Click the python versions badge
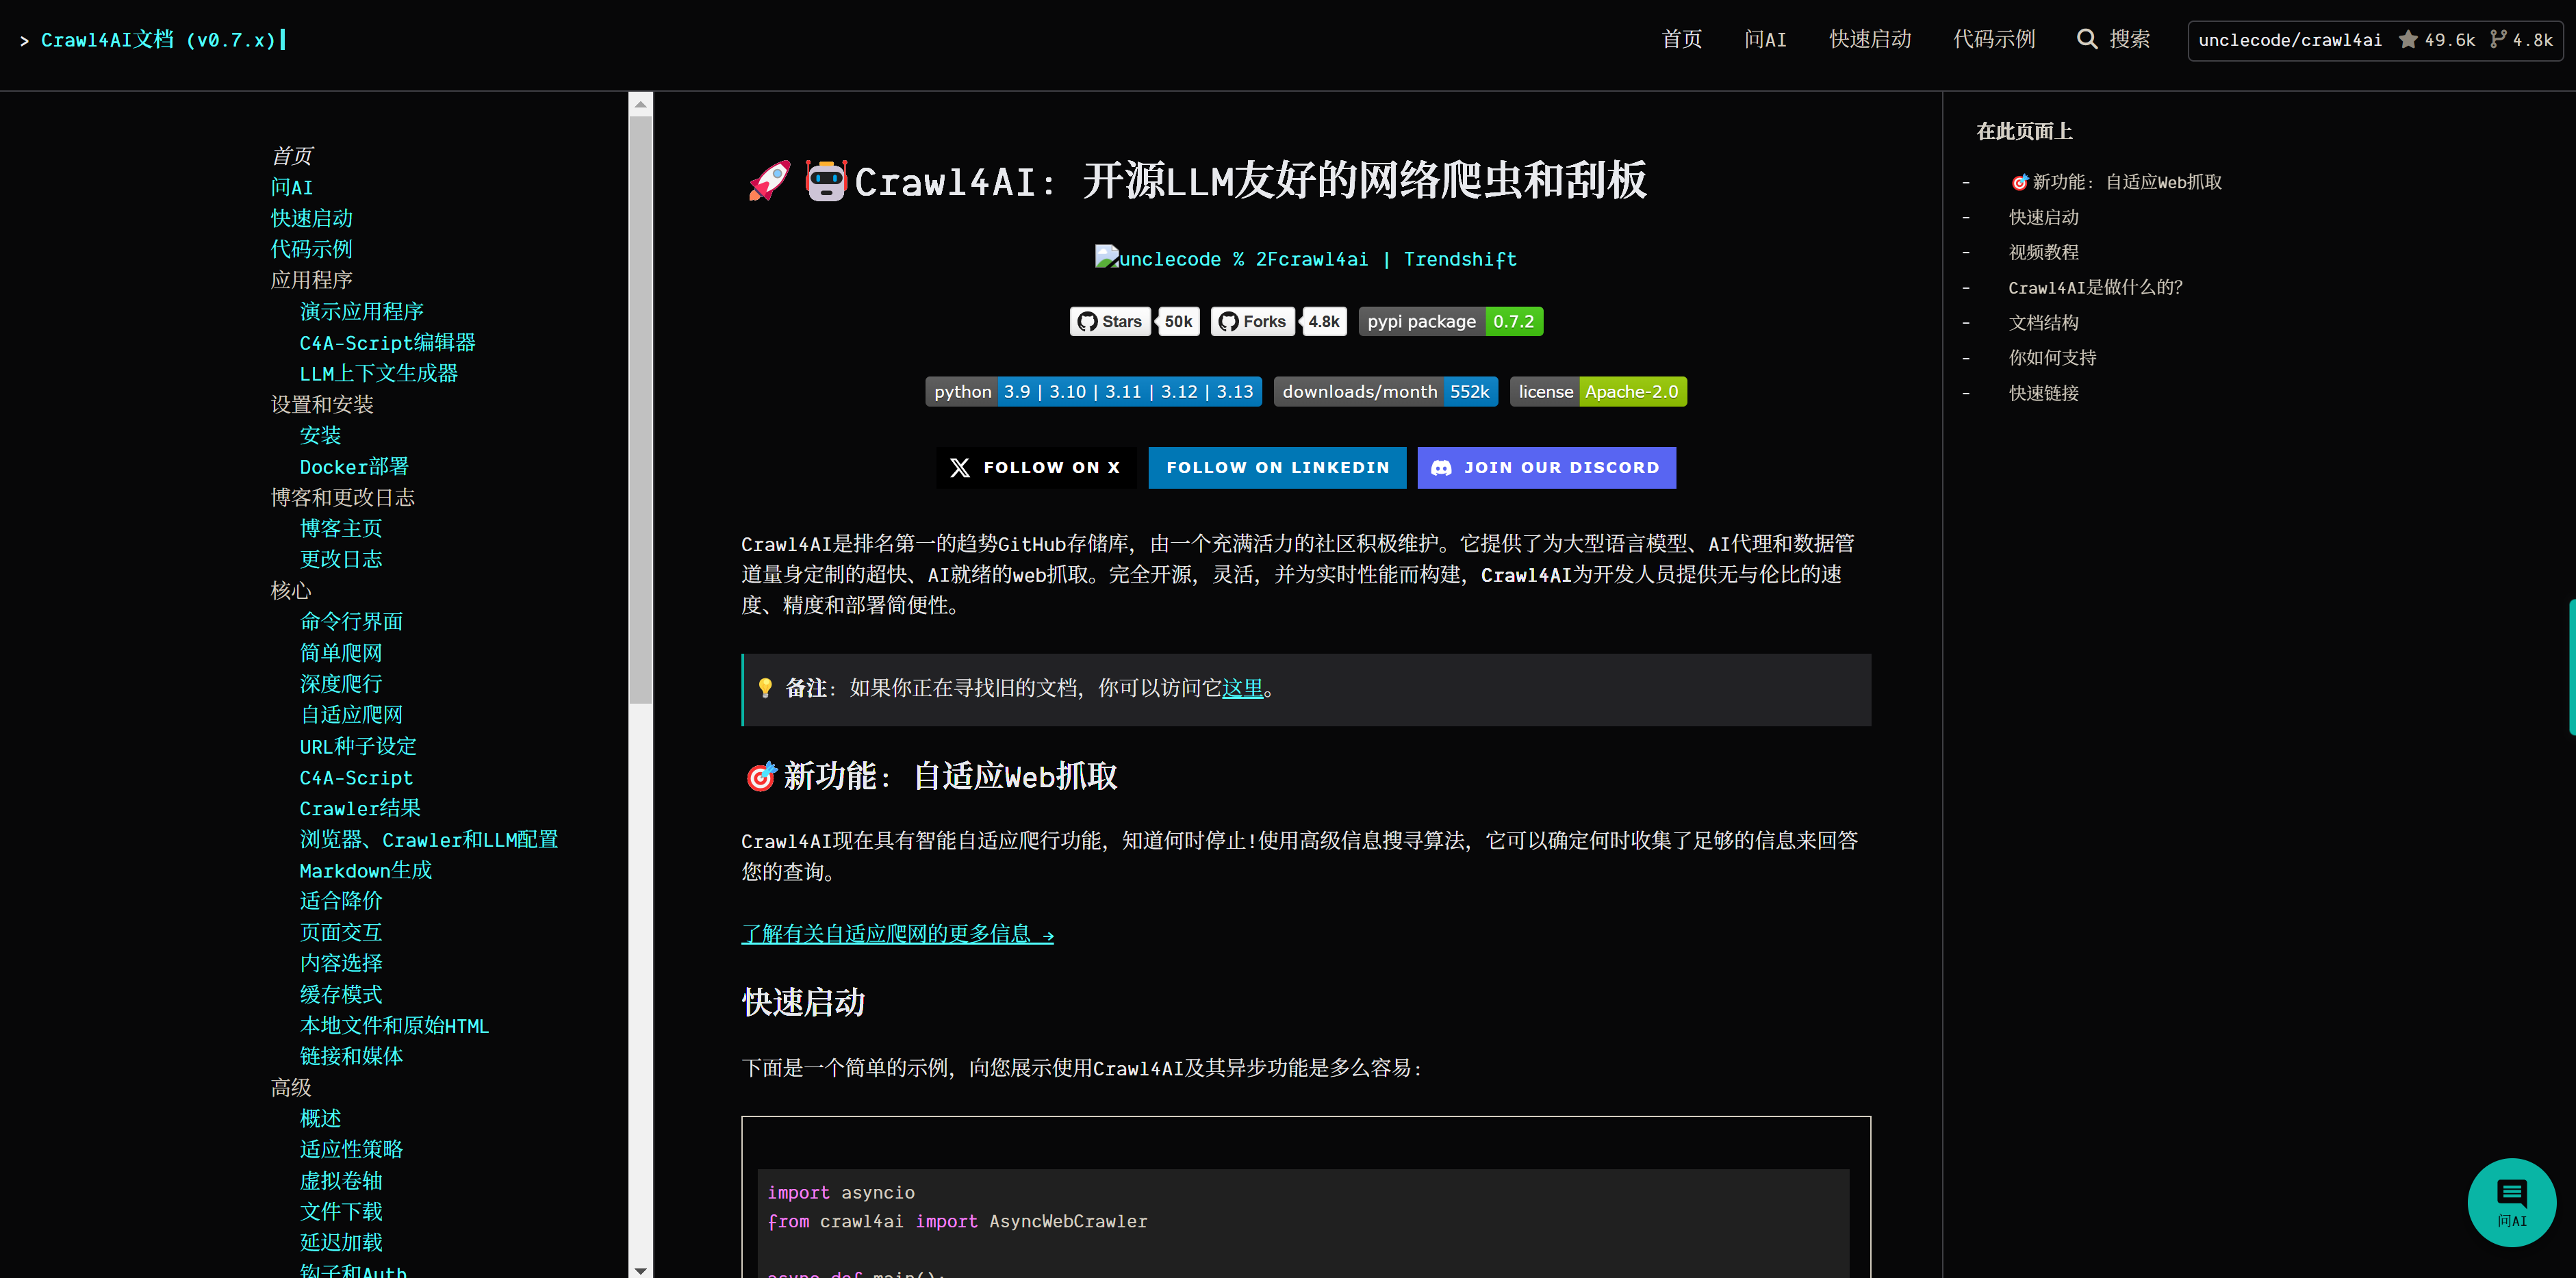This screenshot has height=1278, width=2576. [x=1093, y=391]
